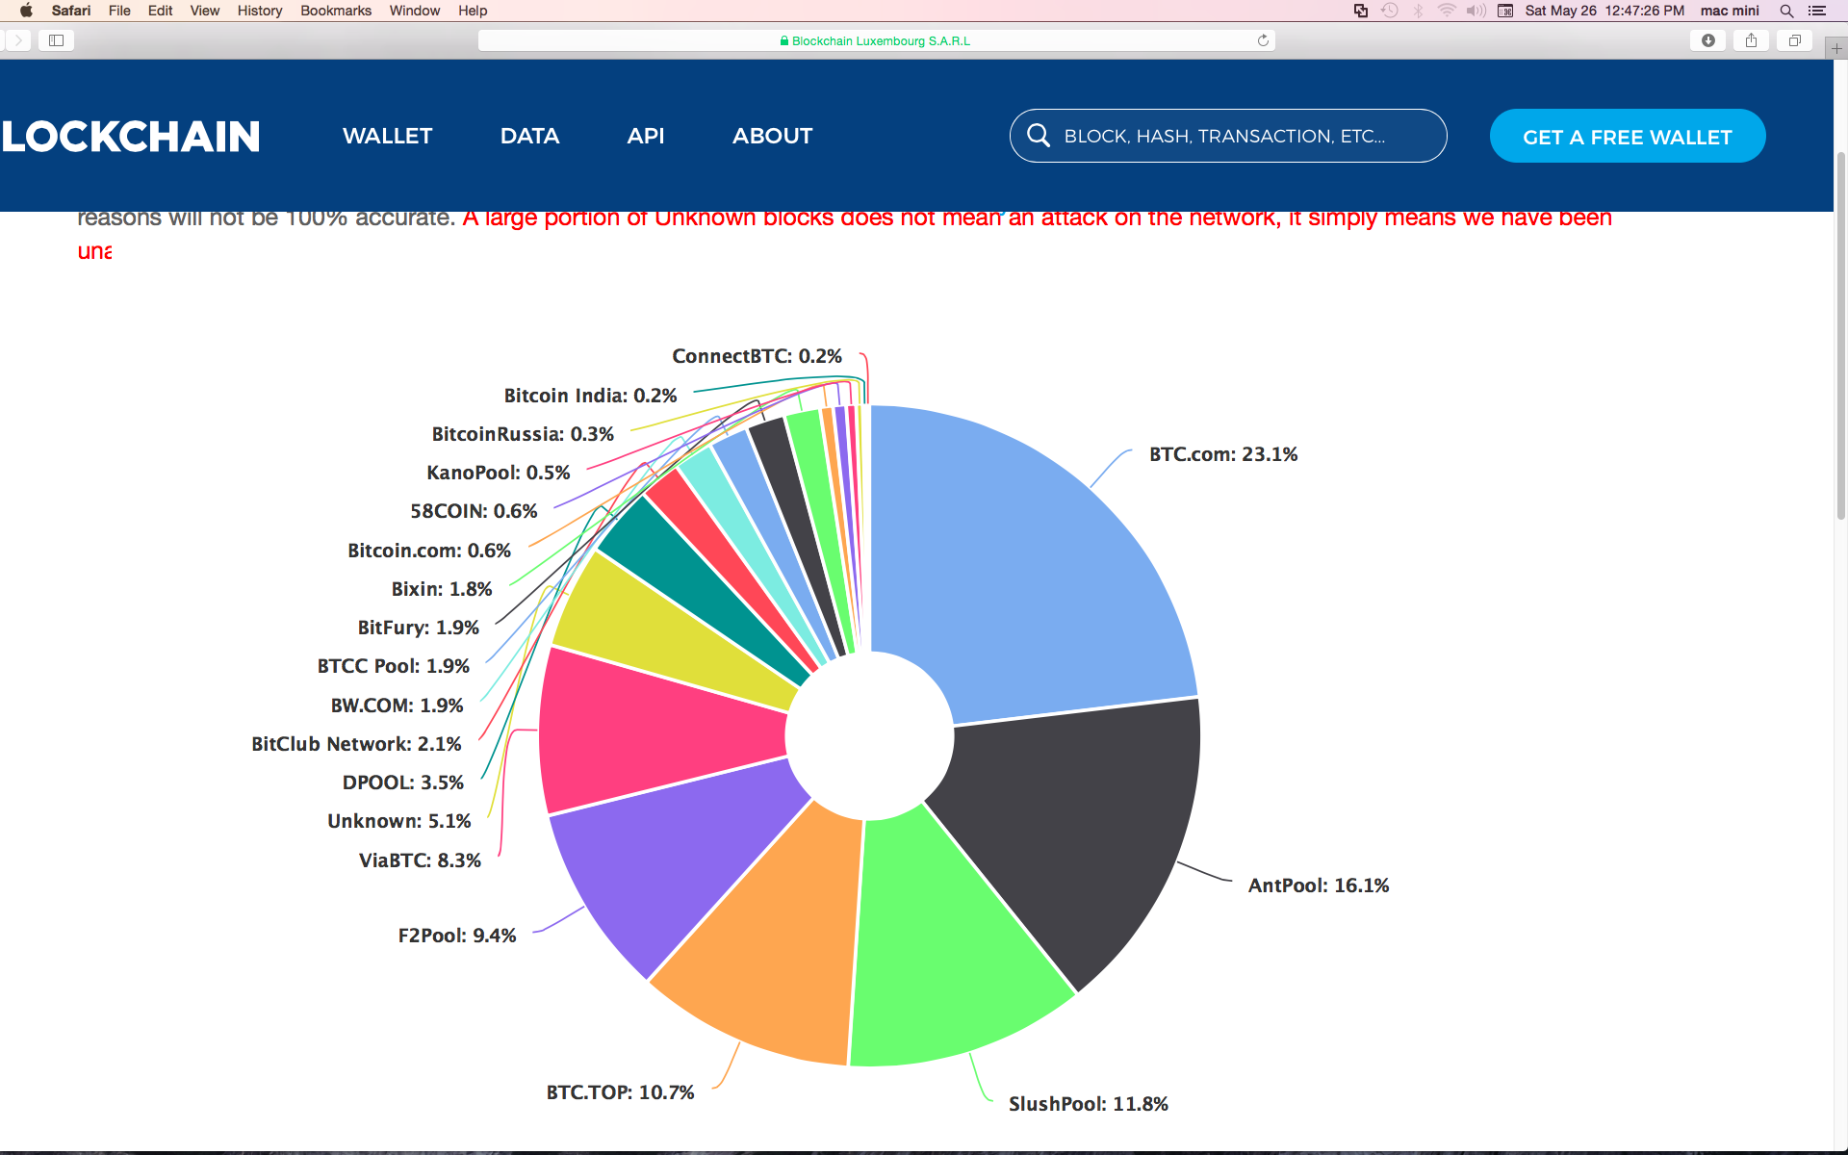Click the Wi-Fi status icon

(1447, 11)
